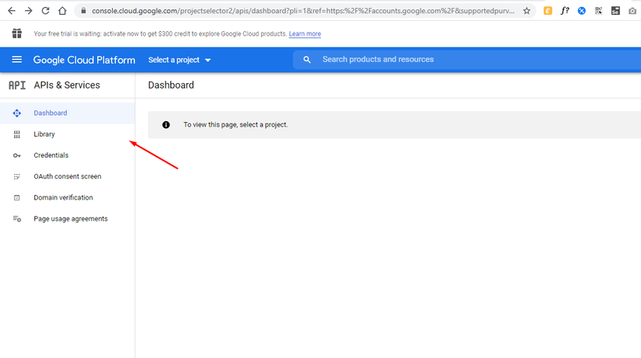Click 'To view this page, select a project.' text
Screen dimensions: 641x358
tap(235, 125)
